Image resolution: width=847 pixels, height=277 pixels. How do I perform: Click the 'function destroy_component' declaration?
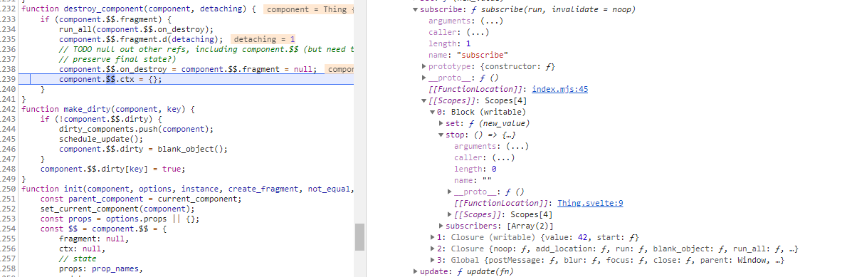139,10
